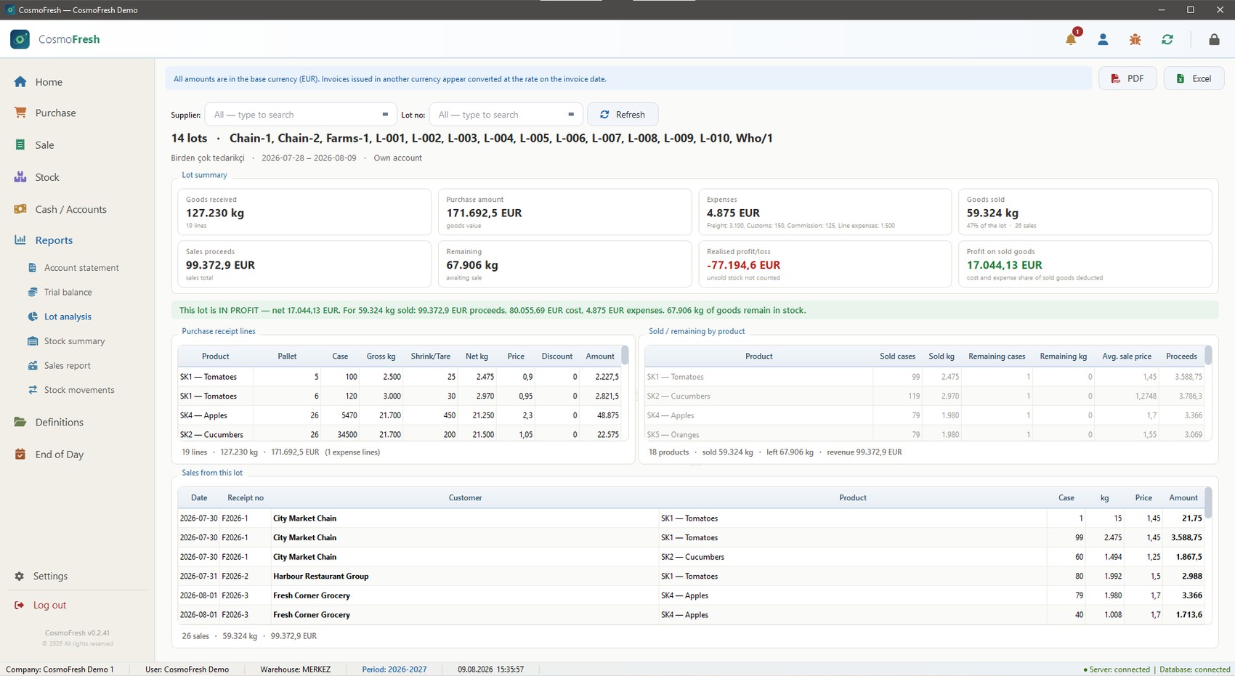Select the SK2 — Cucumbers purchase line row
Viewport: 1235px width, 676px height.
[400, 435]
